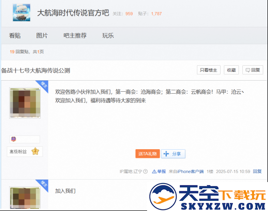Open the 玩乐 tab

tap(108, 35)
